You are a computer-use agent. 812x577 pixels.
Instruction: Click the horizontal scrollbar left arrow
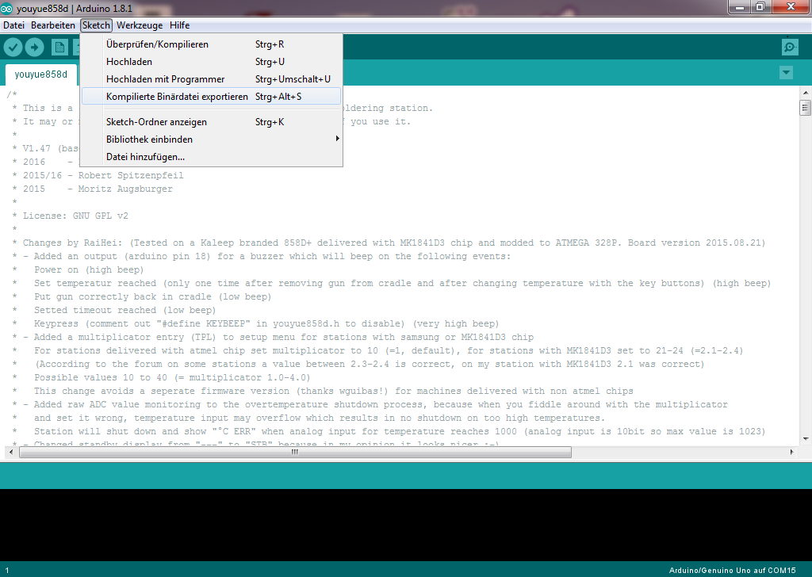point(11,452)
